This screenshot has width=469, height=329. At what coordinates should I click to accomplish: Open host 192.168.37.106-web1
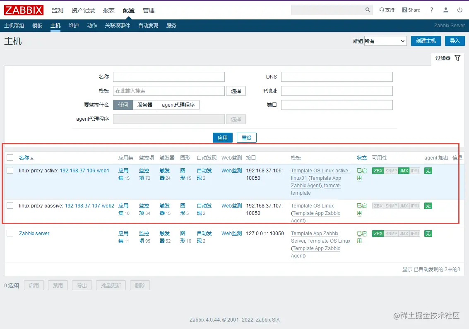[x=84, y=171]
